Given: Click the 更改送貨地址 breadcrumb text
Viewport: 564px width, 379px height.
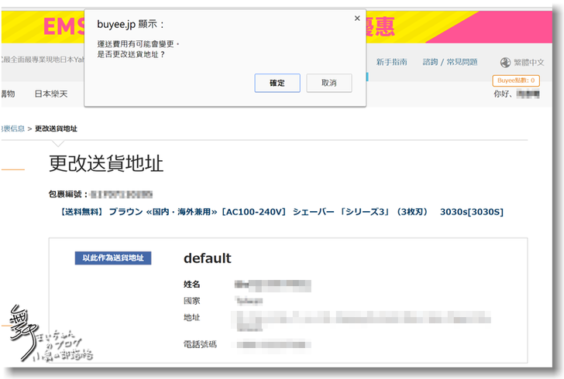Looking at the screenshot, I should [56, 128].
